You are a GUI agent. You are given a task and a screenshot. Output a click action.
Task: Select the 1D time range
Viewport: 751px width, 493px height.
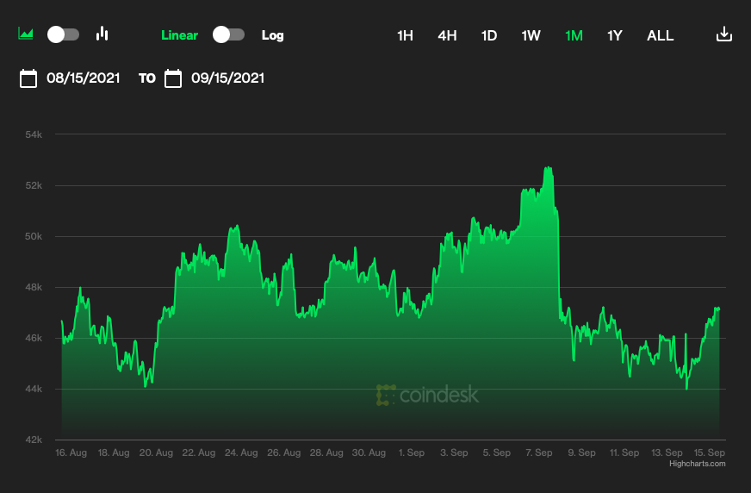(x=489, y=35)
